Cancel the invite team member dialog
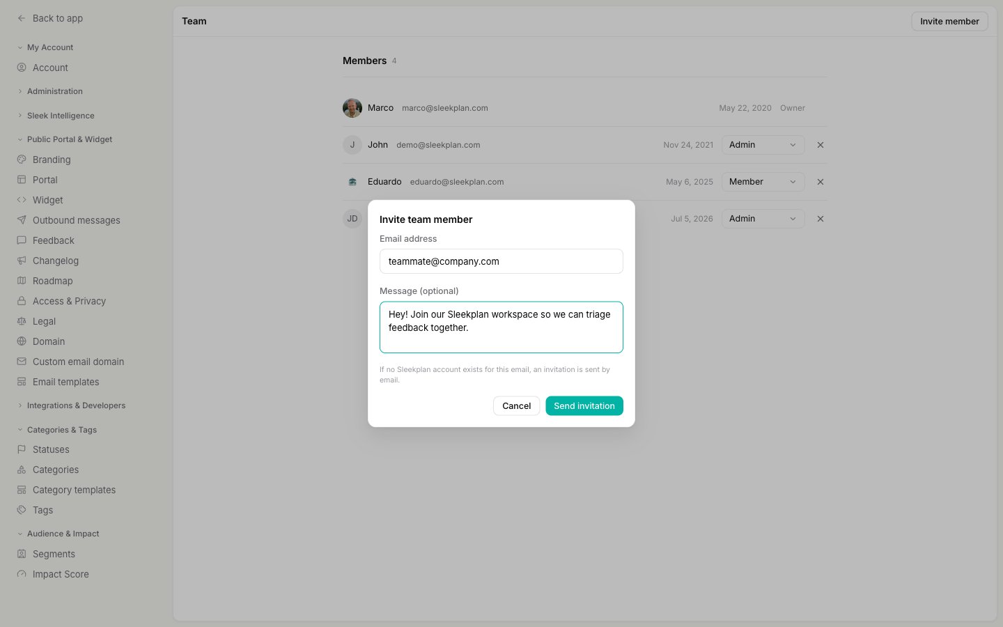The width and height of the screenshot is (1003, 627). pyautogui.click(x=517, y=405)
